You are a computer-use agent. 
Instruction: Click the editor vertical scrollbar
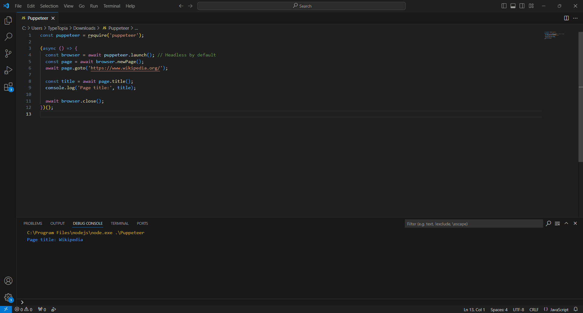[581, 97]
